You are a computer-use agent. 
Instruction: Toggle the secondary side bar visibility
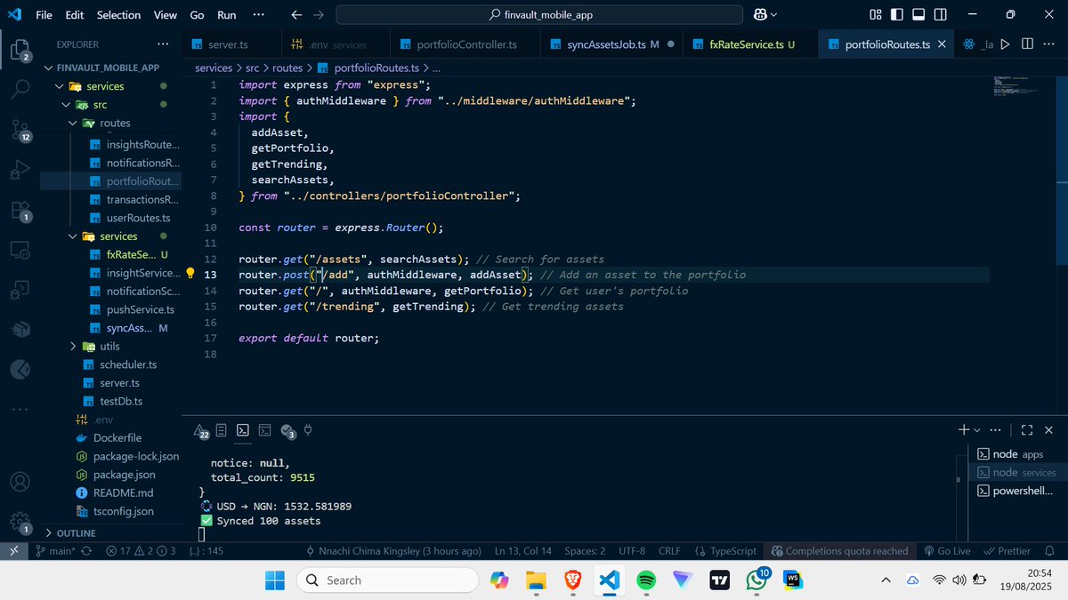click(x=939, y=15)
